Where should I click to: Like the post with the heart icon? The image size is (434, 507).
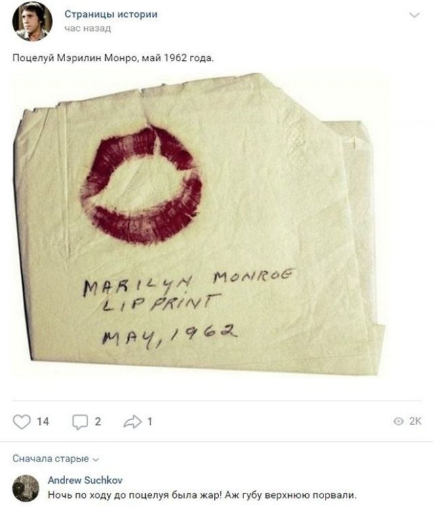pyautogui.click(x=22, y=421)
